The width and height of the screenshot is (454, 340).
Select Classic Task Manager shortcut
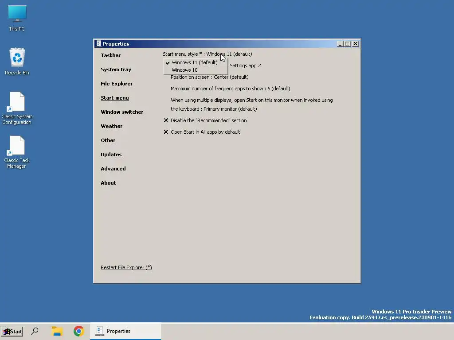click(x=17, y=152)
